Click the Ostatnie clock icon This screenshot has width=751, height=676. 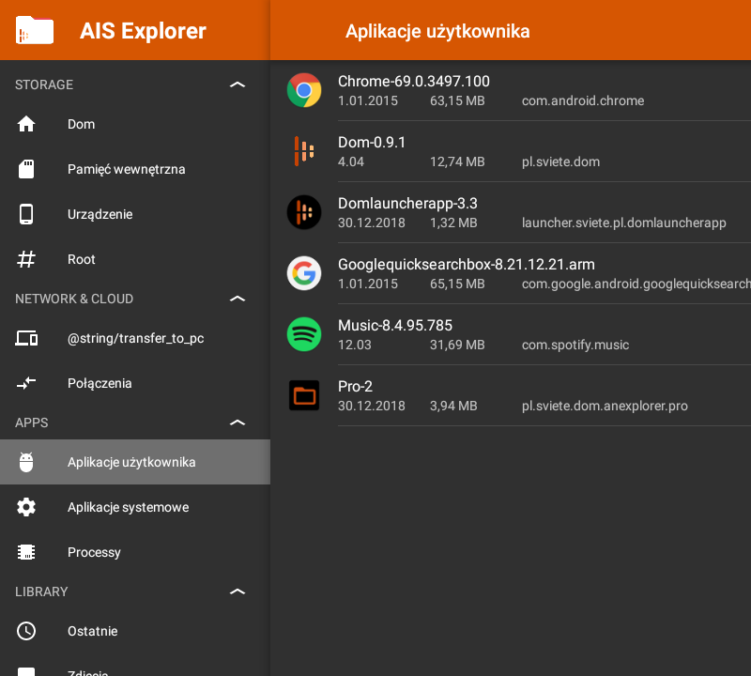coord(26,631)
